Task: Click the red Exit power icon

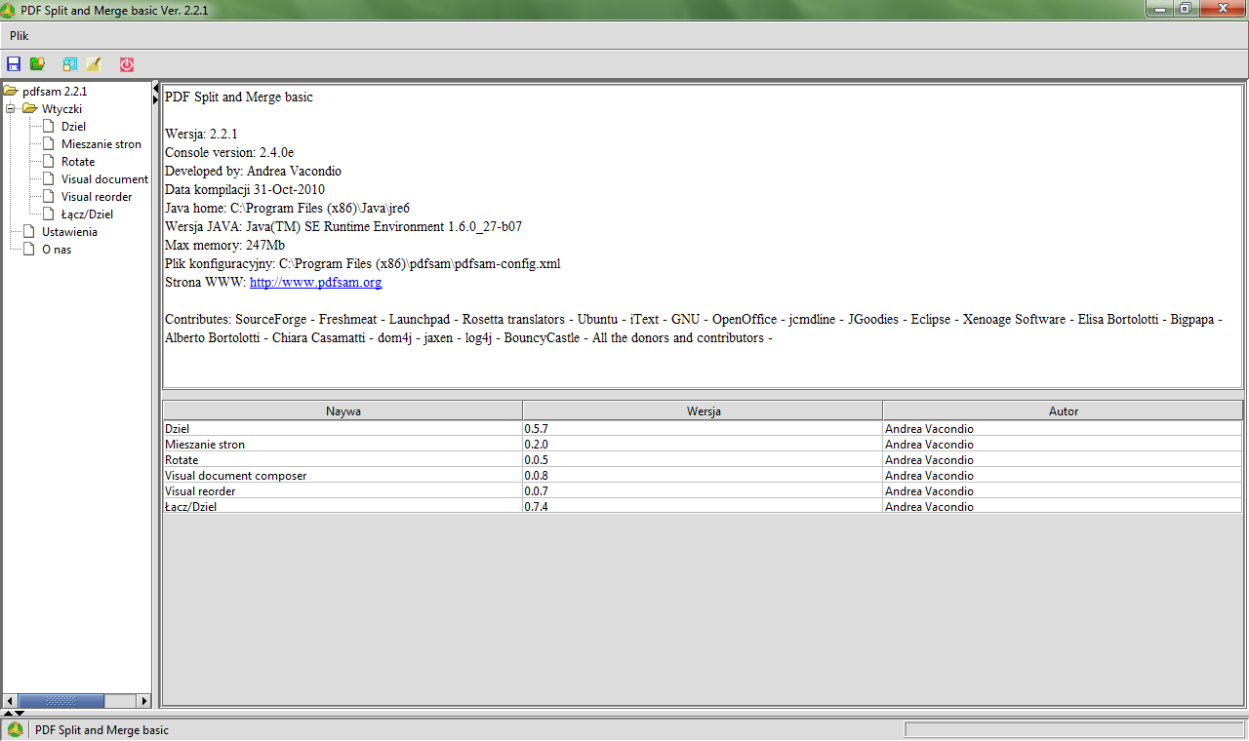Action: pos(127,64)
